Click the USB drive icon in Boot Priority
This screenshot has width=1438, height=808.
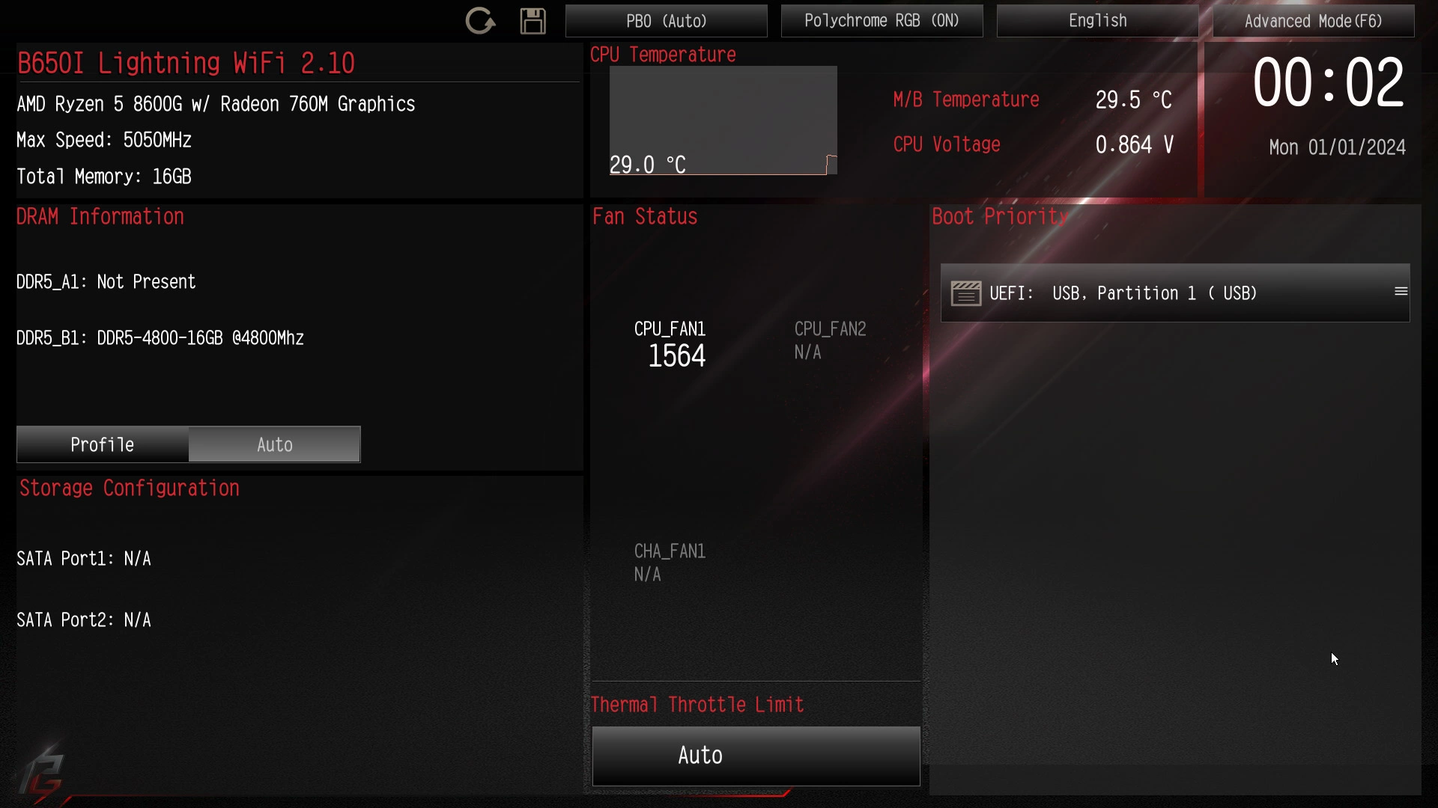point(966,293)
